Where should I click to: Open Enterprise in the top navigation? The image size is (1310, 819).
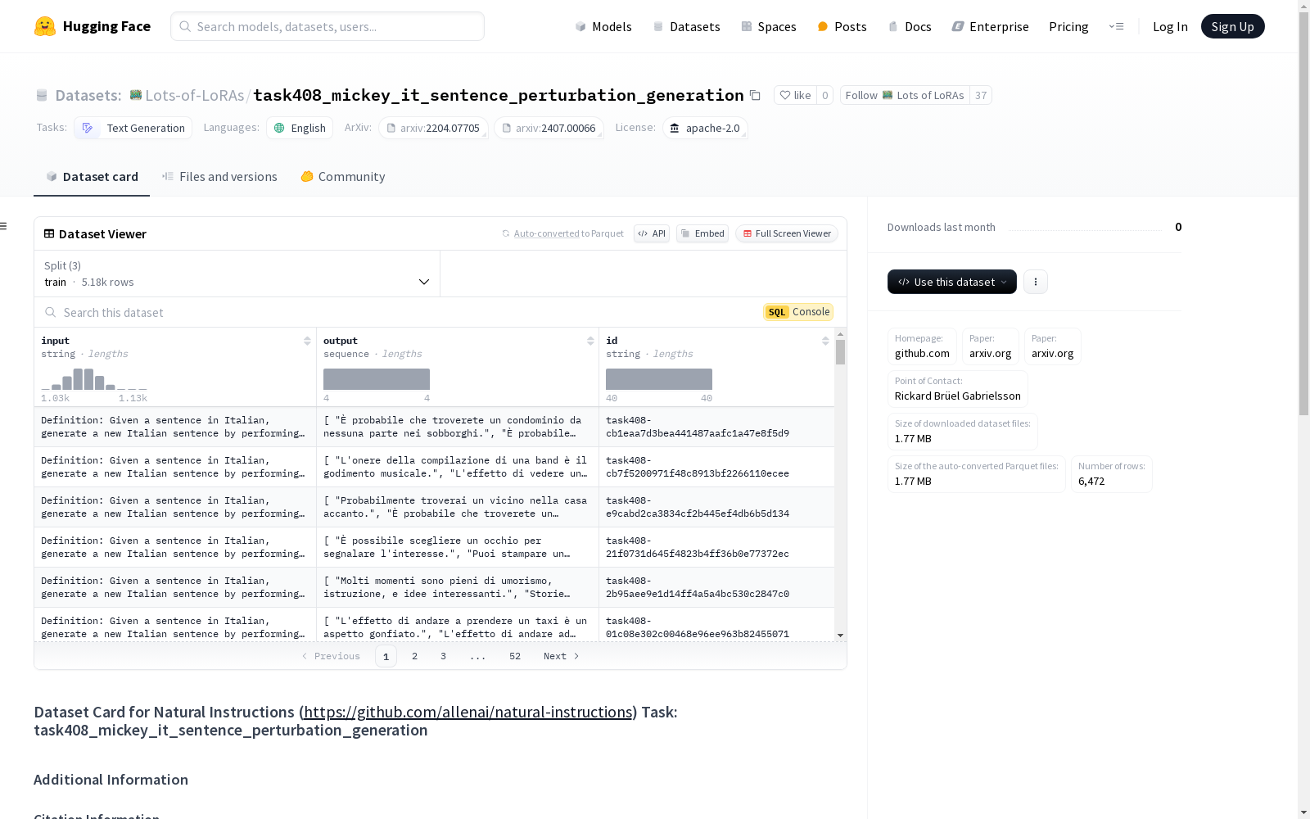[990, 26]
